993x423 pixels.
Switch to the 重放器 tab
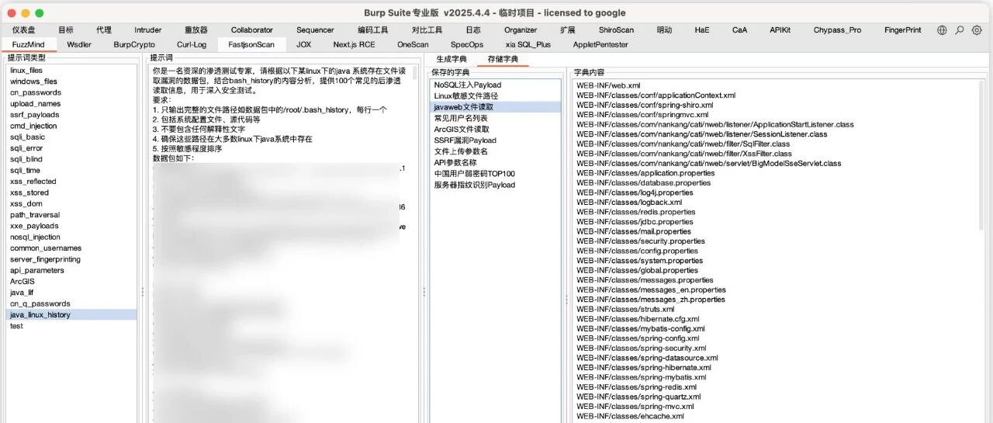click(x=195, y=29)
